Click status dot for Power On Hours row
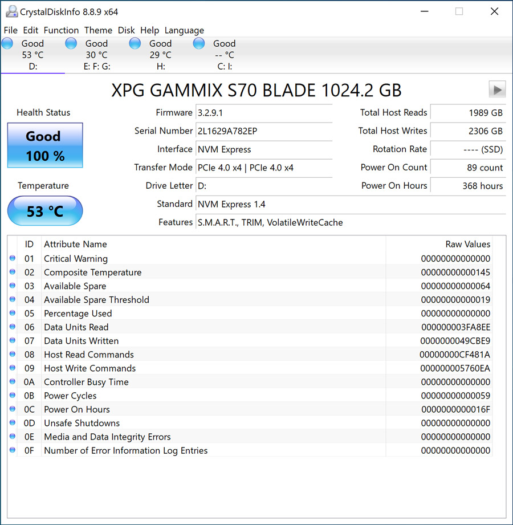This screenshot has height=525, width=513. point(13,409)
